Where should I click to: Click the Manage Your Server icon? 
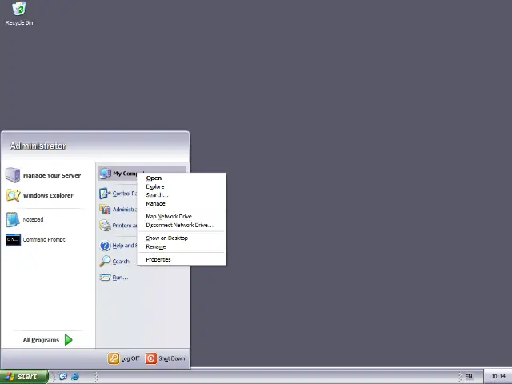(13, 175)
